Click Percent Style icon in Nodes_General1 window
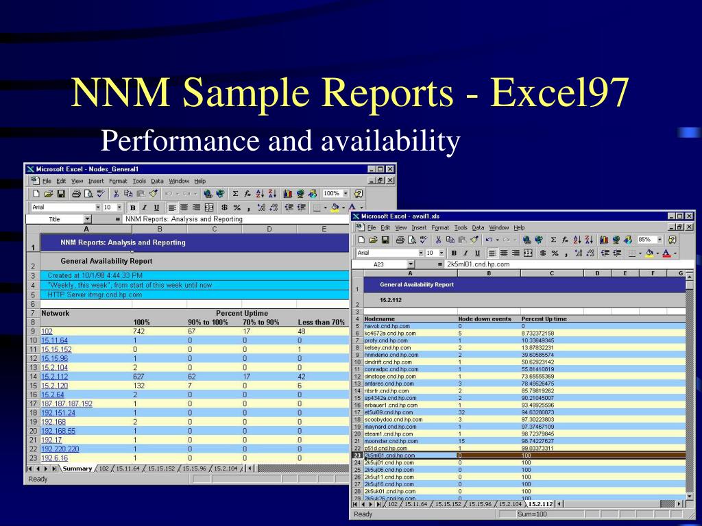The height and width of the screenshot is (526, 702). click(237, 208)
